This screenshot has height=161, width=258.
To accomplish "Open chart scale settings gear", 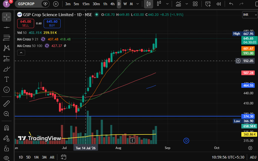I will click(x=250, y=148).
